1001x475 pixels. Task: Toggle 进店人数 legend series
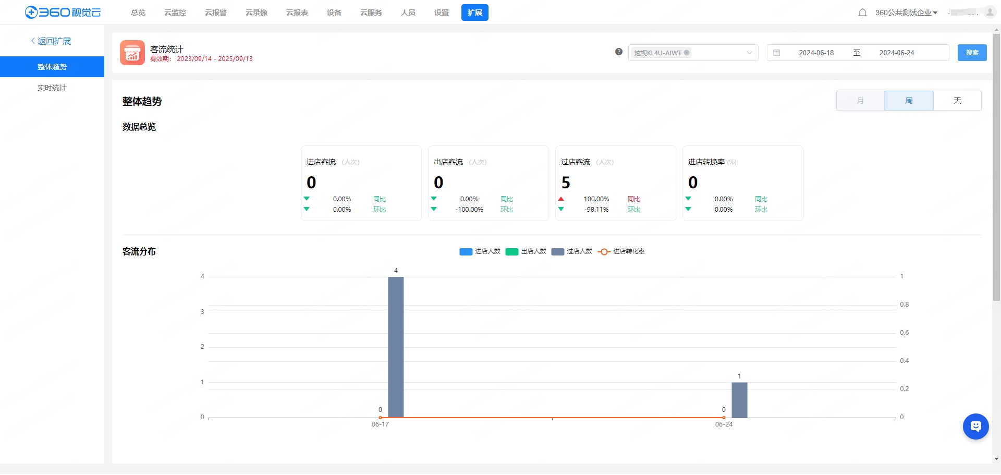point(480,251)
